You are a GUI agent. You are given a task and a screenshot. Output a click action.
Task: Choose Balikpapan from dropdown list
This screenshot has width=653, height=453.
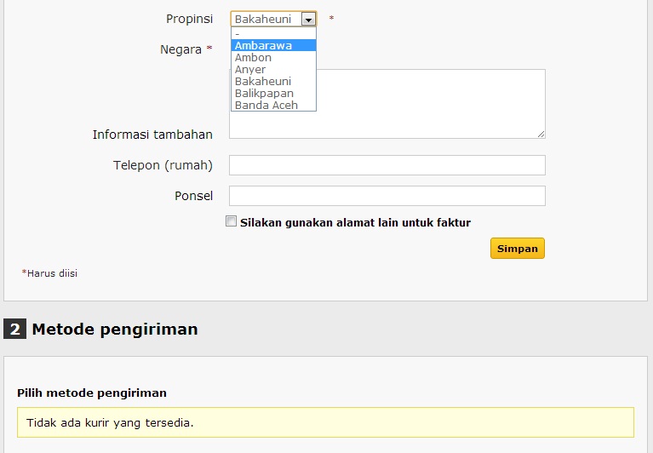273,94
